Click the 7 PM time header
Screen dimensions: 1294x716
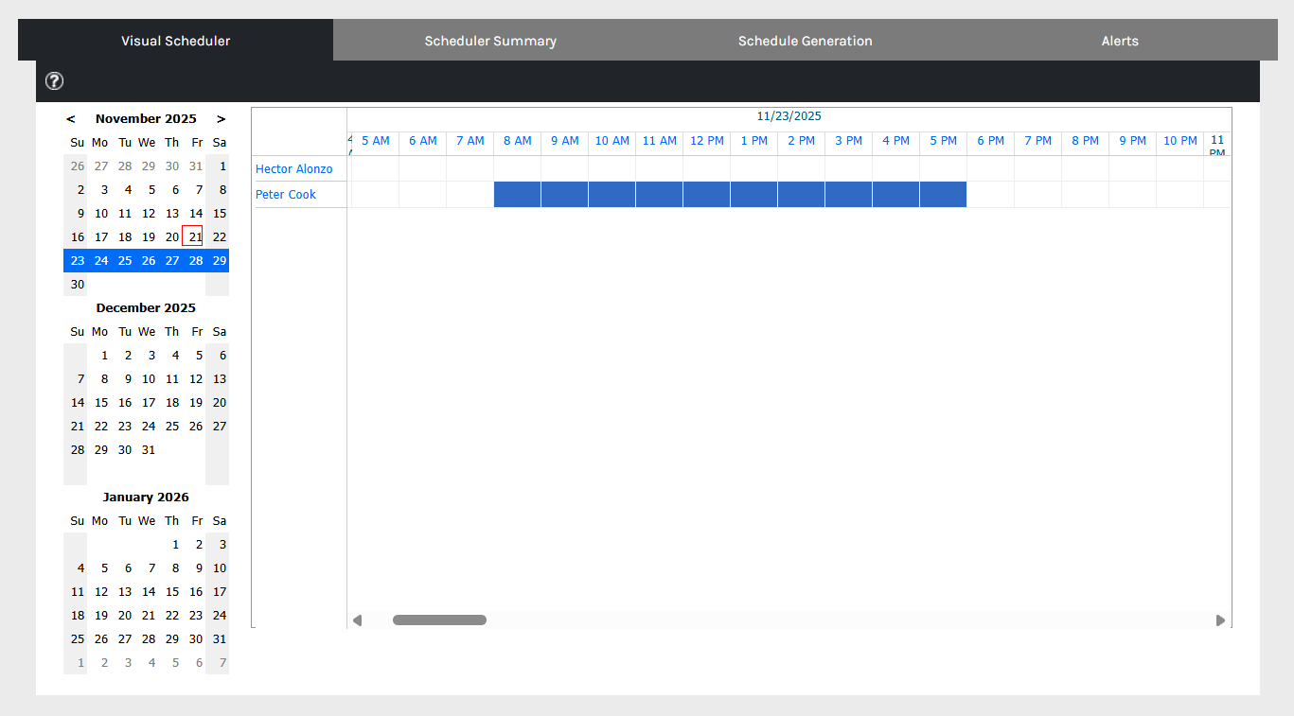pyautogui.click(x=1038, y=141)
